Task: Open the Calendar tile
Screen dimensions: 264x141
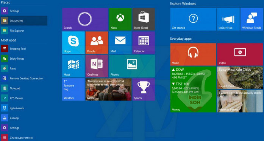Action: pyautogui.click(x=144, y=43)
